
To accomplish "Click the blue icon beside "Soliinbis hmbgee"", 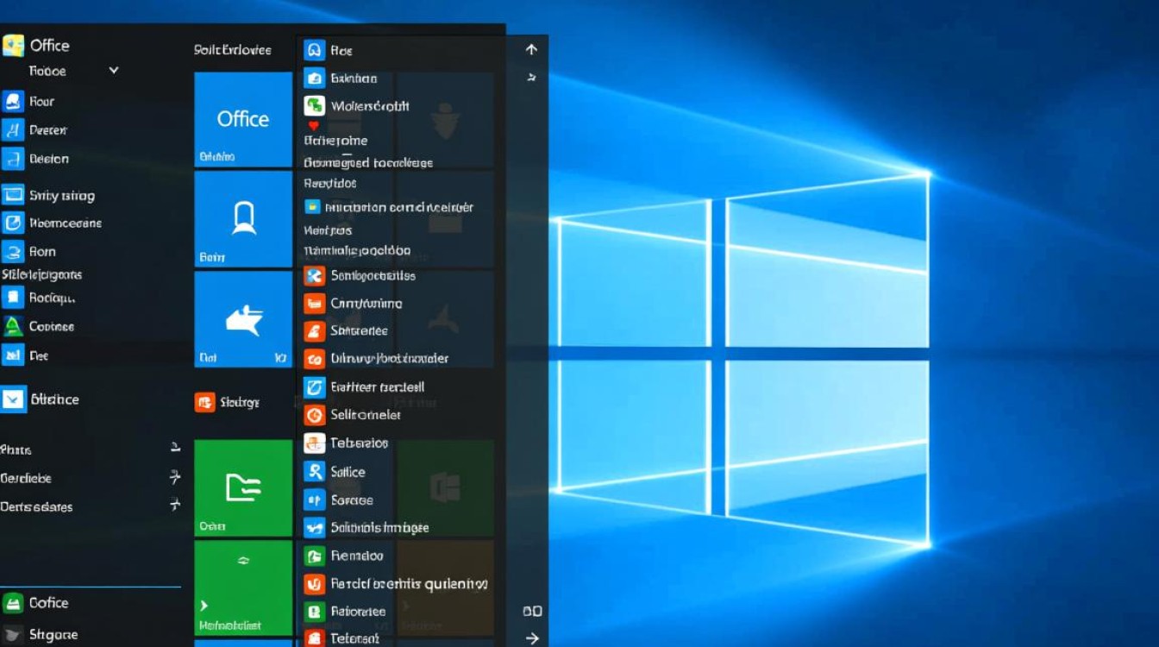I will [314, 528].
